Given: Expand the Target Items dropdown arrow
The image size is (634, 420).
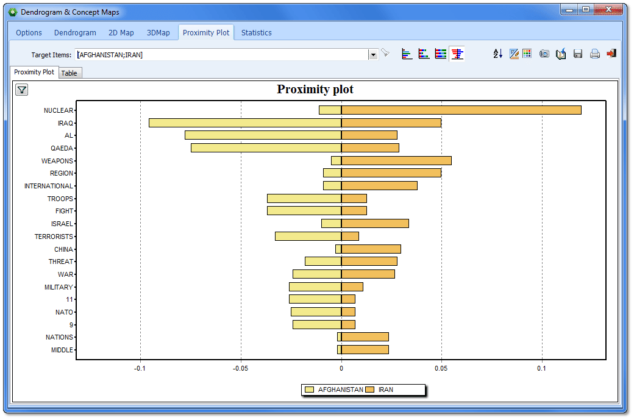Looking at the screenshot, I should (x=373, y=55).
